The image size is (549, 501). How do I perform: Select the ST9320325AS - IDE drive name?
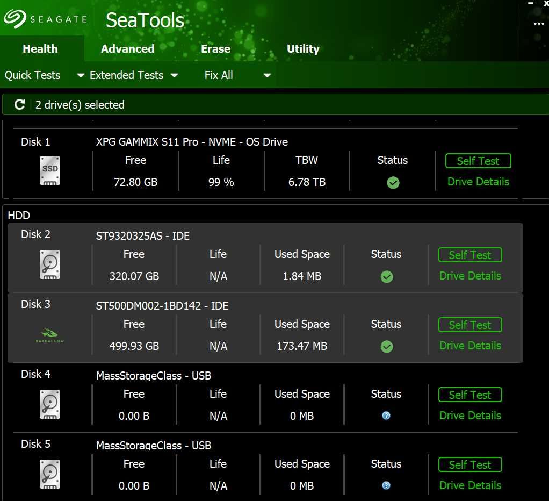click(143, 236)
